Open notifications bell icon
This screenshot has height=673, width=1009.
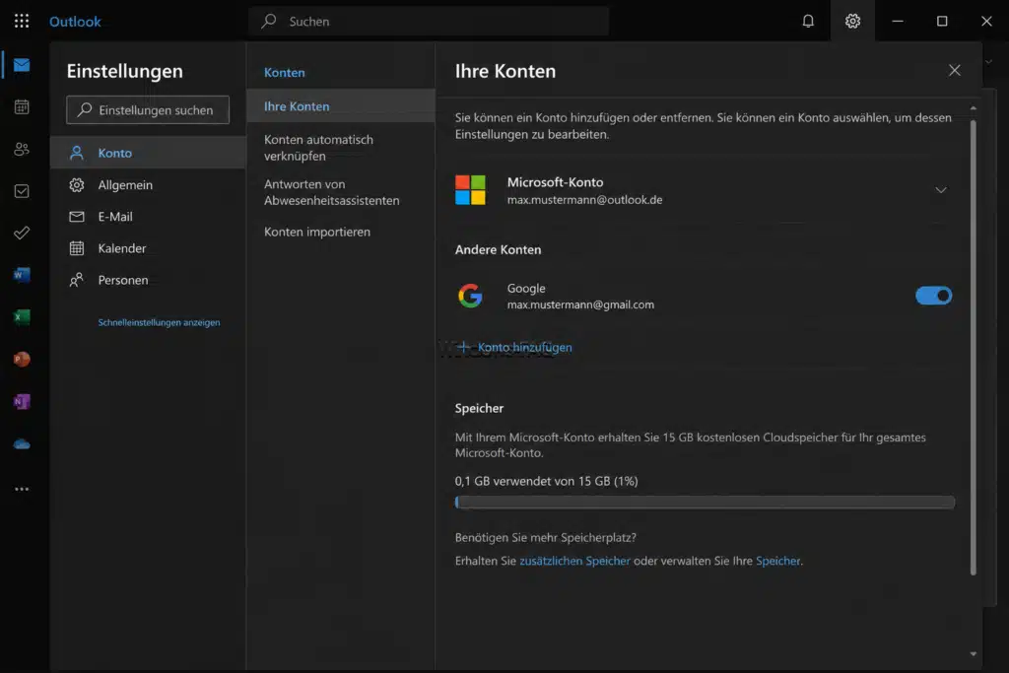(x=808, y=22)
